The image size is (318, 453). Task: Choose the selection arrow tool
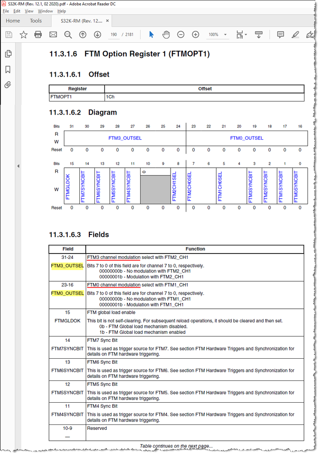pos(151,34)
